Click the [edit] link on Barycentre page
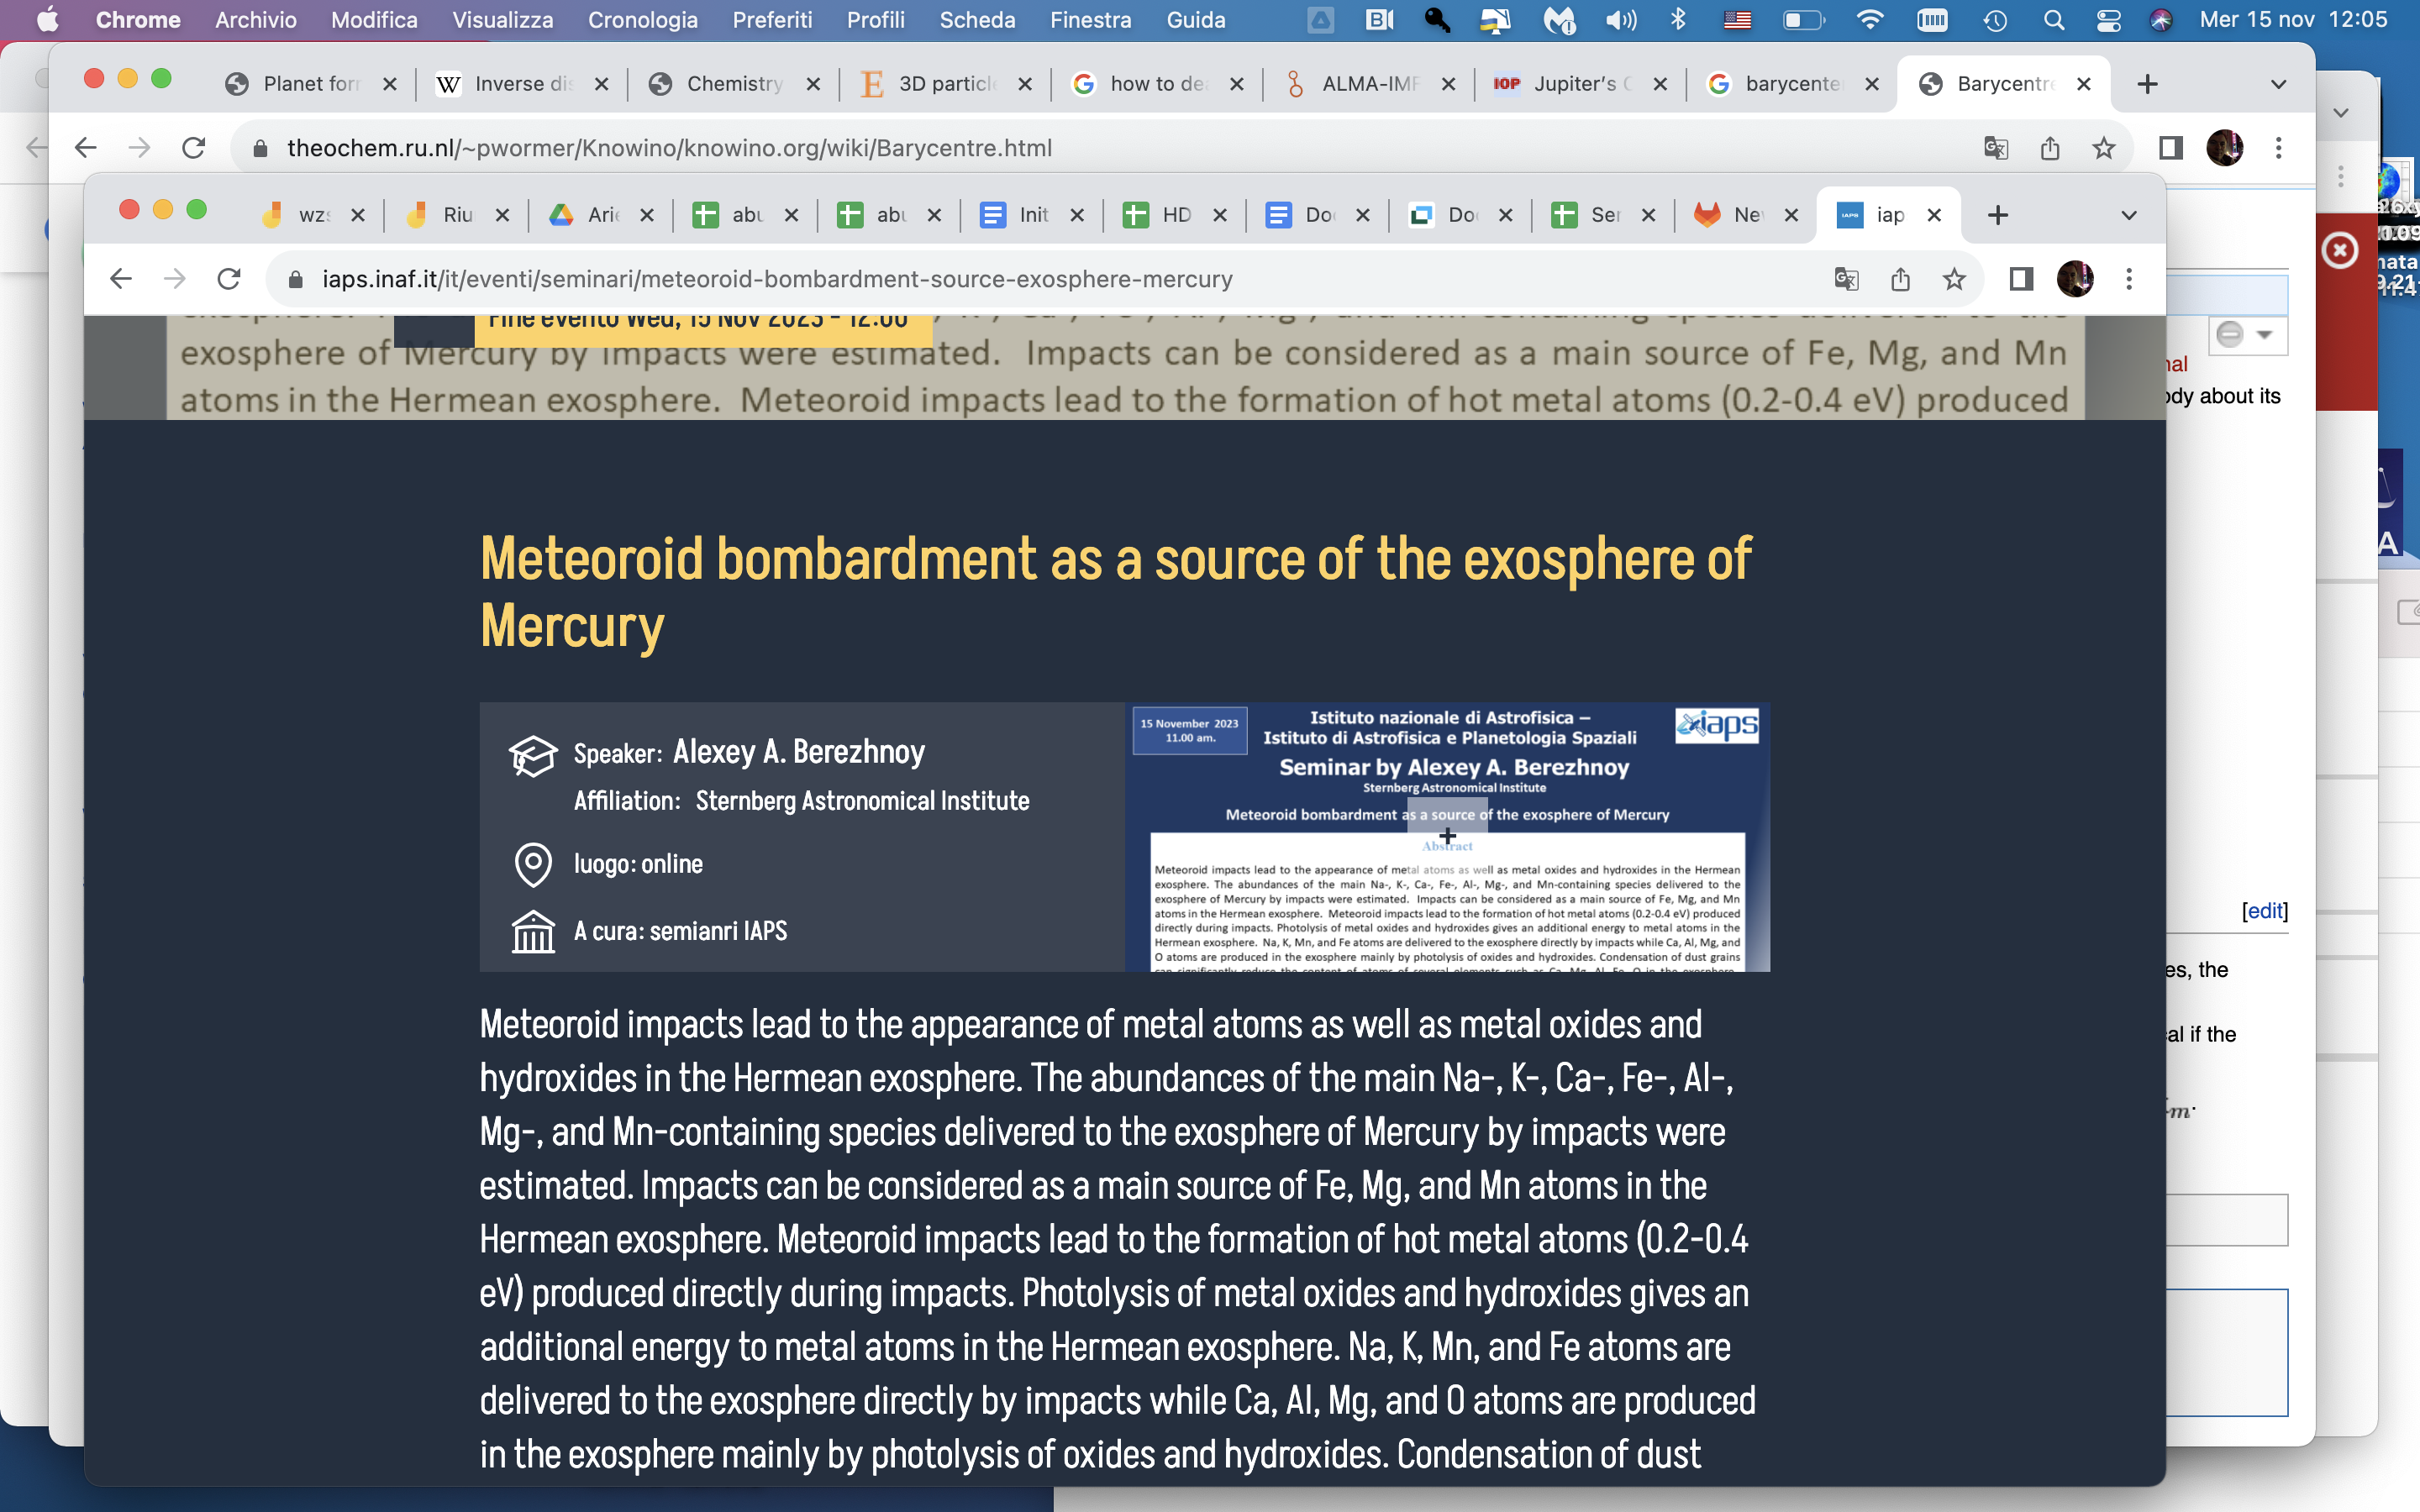This screenshot has width=2420, height=1512. click(2264, 910)
